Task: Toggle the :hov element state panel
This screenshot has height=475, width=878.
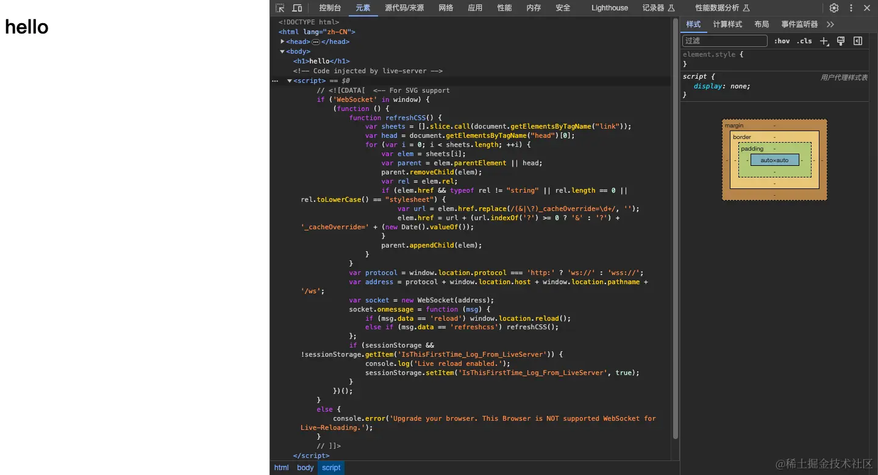Action: pos(782,41)
